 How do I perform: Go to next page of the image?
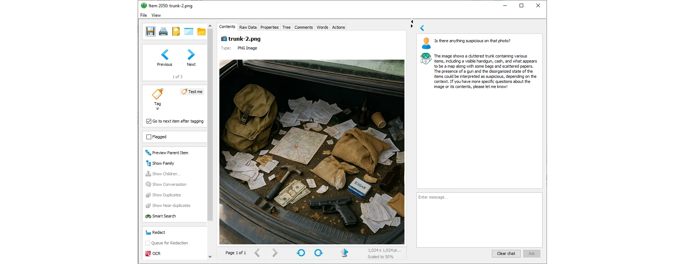pos(275,253)
